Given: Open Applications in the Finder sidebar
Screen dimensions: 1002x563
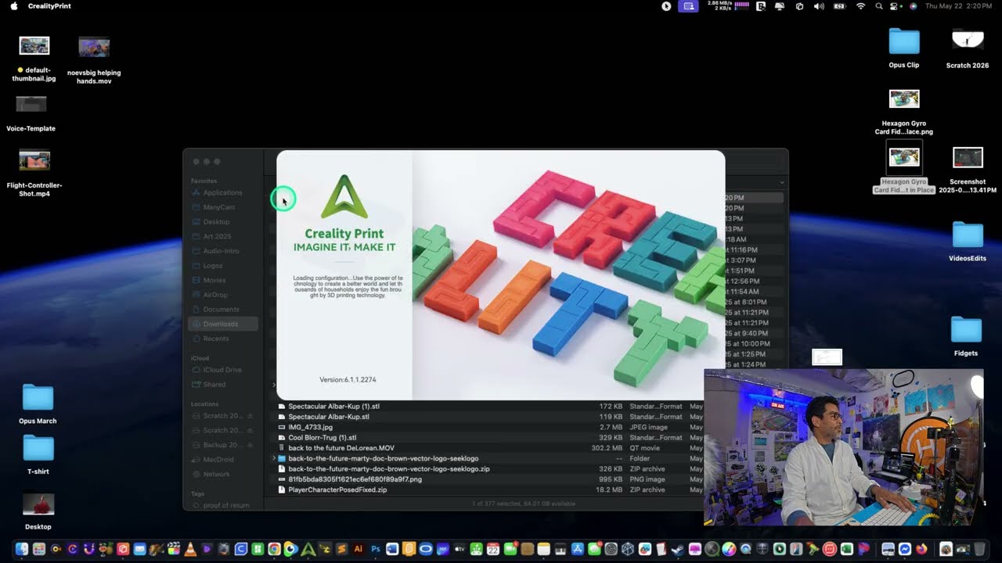Looking at the screenshot, I should [x=223, y=192].
